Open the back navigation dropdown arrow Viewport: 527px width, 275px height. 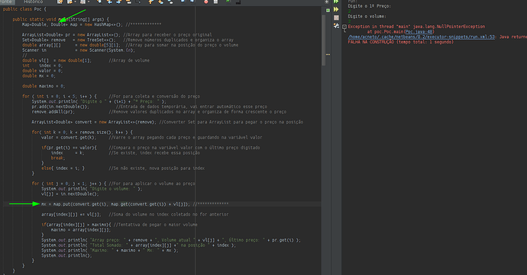pyautogui.click(x=76, y=2)
